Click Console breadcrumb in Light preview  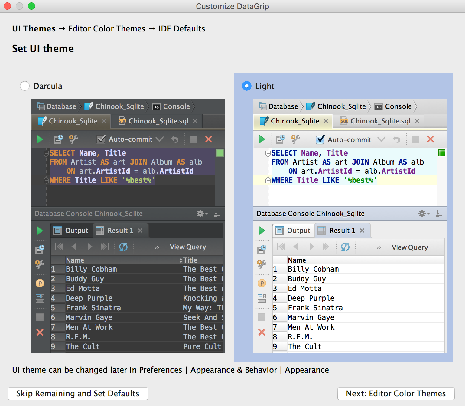393,106
